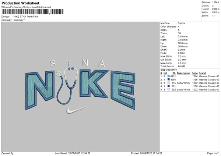Click the Production Worksheet title

21,3
